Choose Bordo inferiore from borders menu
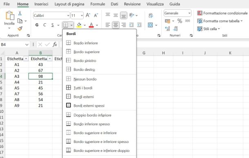This screenshot has height=158, width=249. (100, 43)
